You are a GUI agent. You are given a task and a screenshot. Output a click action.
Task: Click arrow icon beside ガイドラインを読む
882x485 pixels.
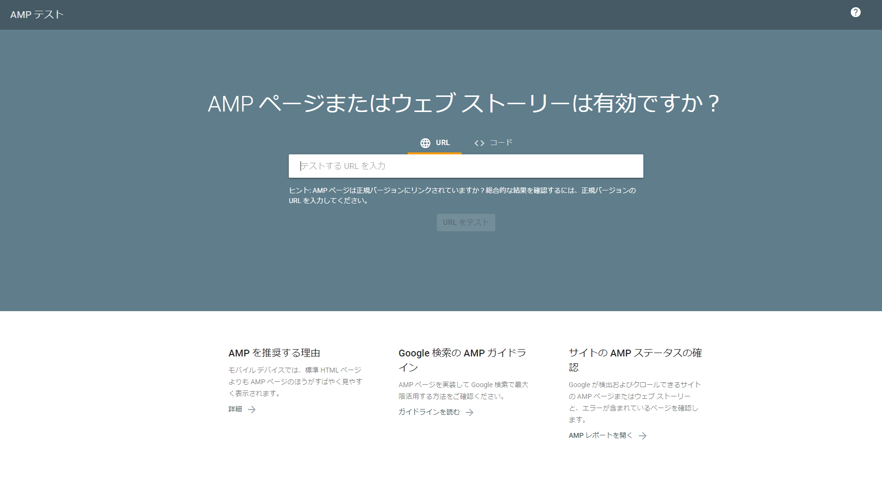pyautogui.click(x=469, y=412)
